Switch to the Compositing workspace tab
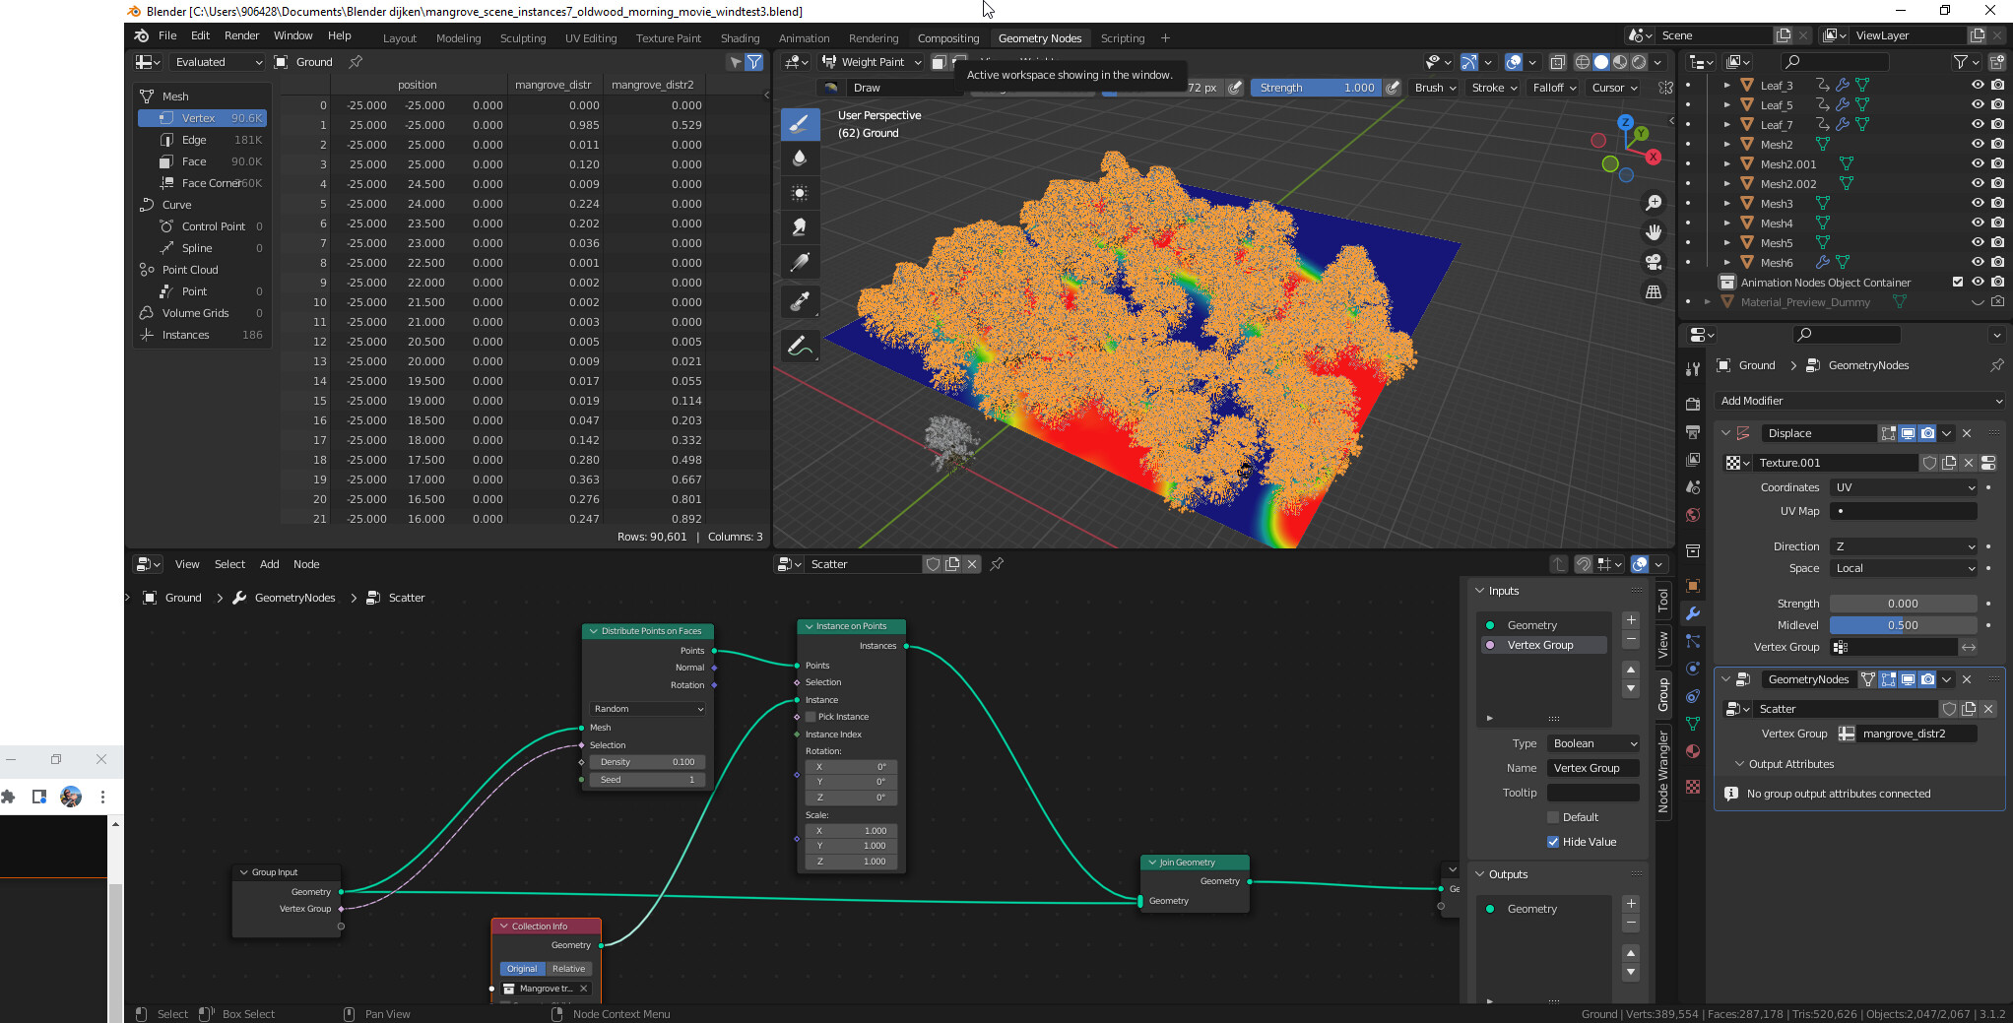The width and height of the screenshot is (2013, 1023). pyautogui.click(x=947, y=37)
